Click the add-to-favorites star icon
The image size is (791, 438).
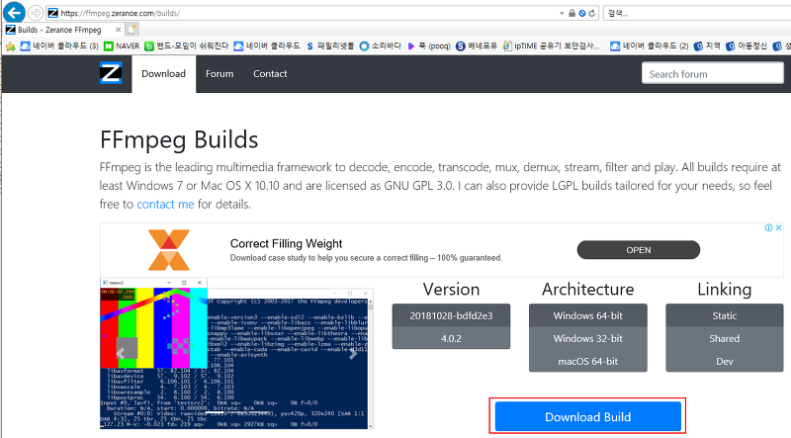click(x=10, y=46)
